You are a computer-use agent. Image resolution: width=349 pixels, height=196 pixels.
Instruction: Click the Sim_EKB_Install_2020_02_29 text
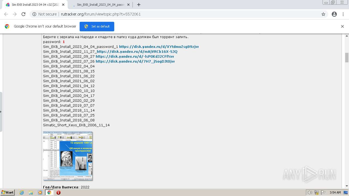click(x=69, y=100)
